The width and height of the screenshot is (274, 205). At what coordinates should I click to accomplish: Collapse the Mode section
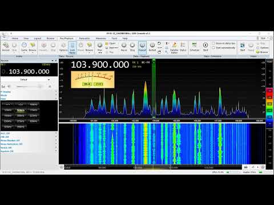click(29, 95)
